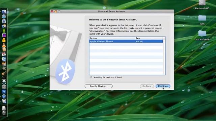The width and height of the screenshot is (216, 121).
Task: Launch Safari compass icon in dock
Action: point(4,16)
